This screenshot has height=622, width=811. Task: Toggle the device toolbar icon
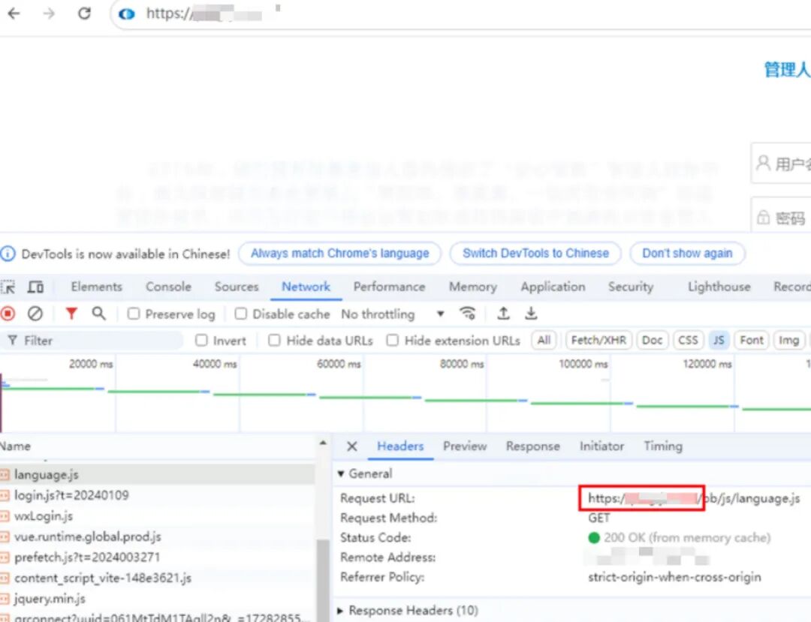click(x=35, y=287)
